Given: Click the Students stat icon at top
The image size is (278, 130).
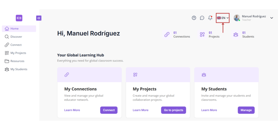Looking at the screenshot, I should click(x=236, y=34).
